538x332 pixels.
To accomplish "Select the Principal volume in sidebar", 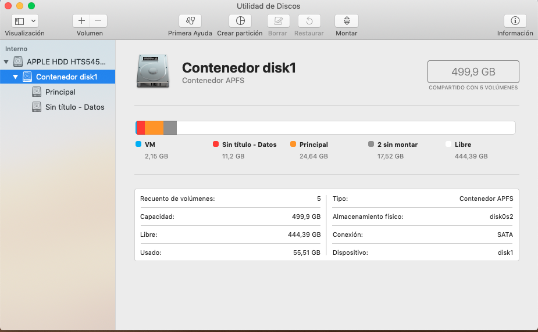I will point(60,92).
